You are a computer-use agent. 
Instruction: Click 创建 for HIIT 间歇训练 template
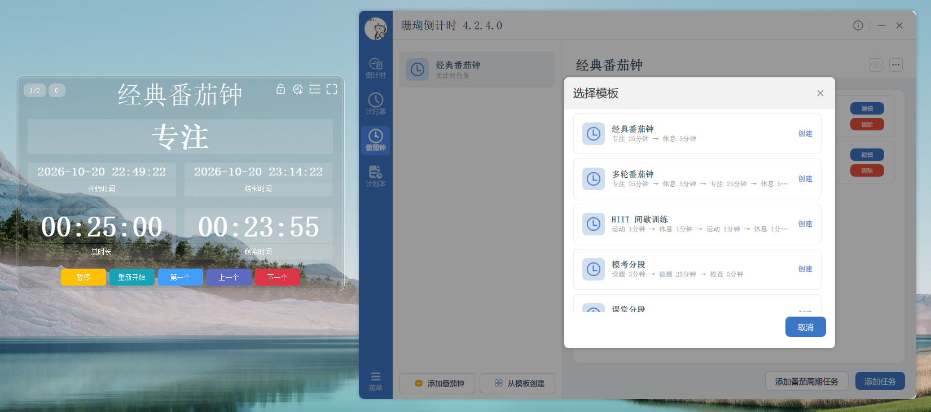[x=805, y=224]
